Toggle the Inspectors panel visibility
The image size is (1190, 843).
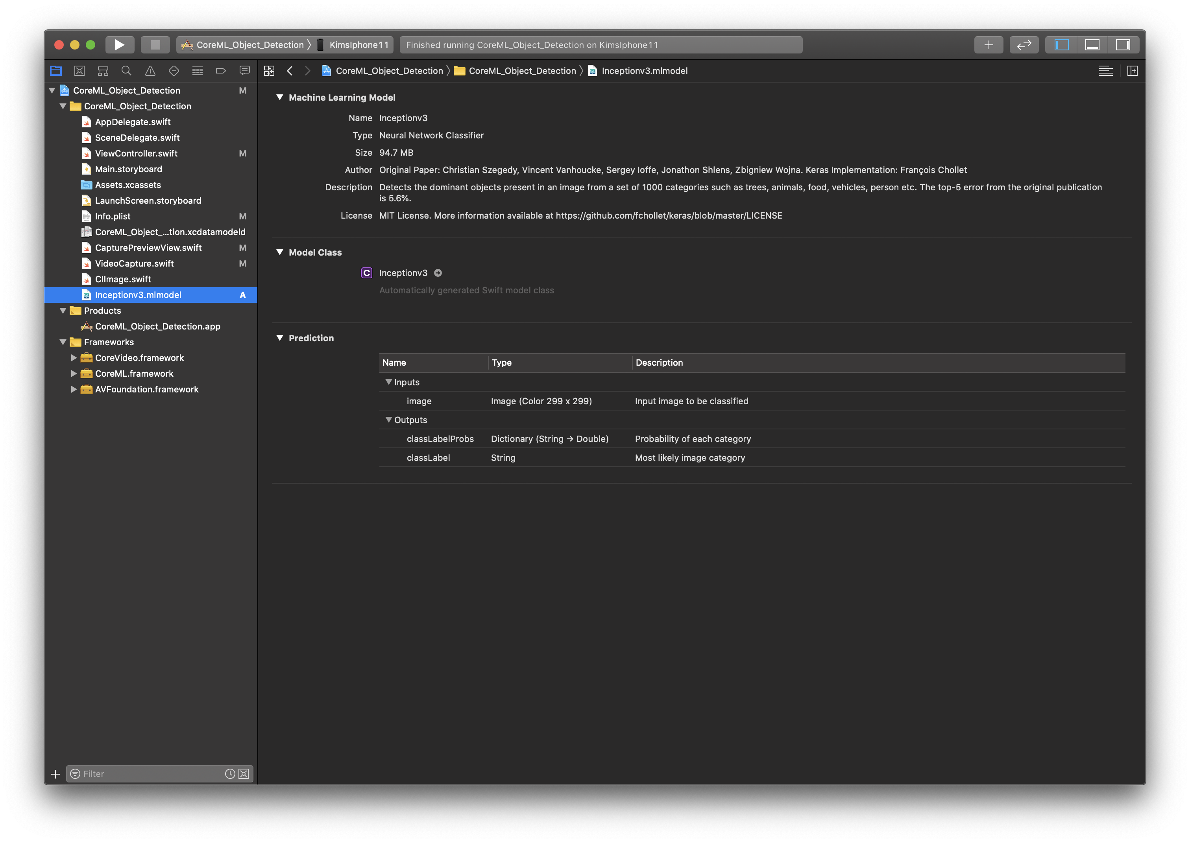pyautogui.click(x=1123, y=45)
